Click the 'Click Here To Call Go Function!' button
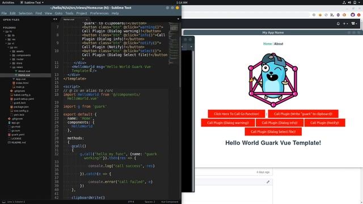The height and width of the screenshot is (204, 363). [237, 114]
